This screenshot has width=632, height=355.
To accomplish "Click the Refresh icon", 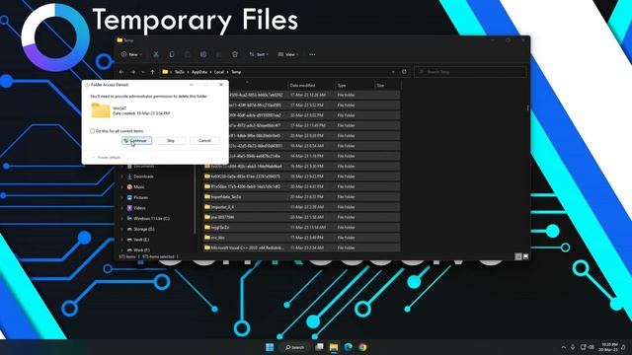I will tap(404, 72).
